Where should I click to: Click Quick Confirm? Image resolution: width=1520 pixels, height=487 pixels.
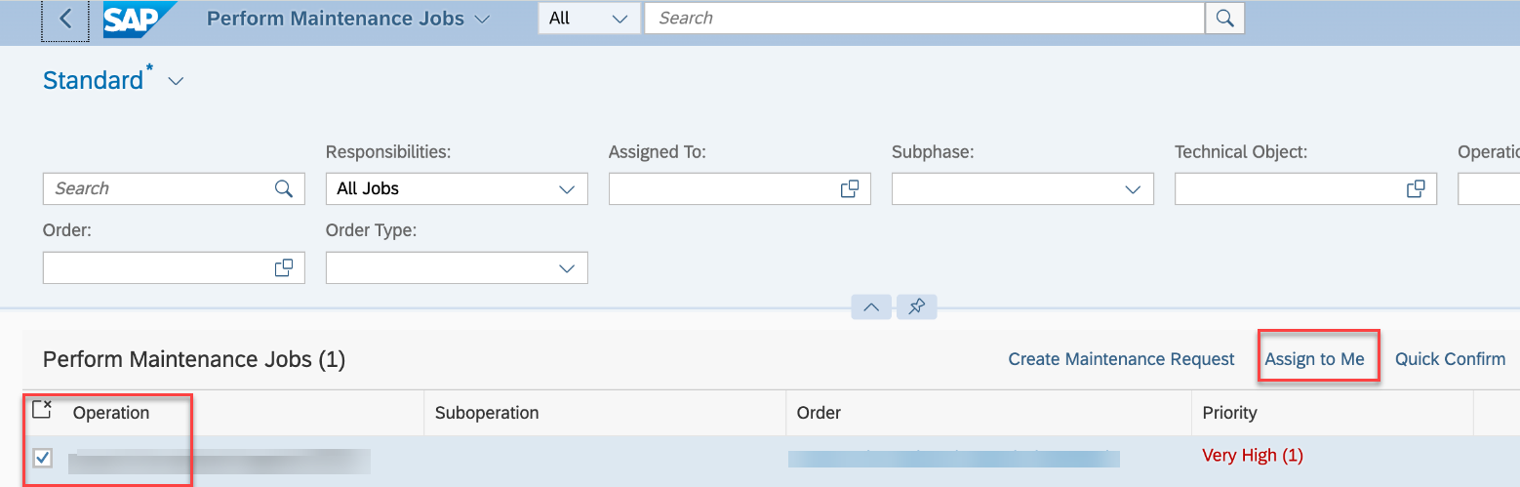pyautogui.click(x=1450, y=359)
